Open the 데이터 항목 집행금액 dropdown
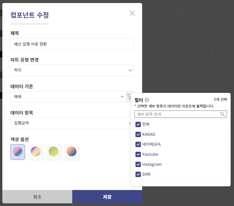Image resolution: width=234 pixels, height=206 pixels. pos(71,123)
